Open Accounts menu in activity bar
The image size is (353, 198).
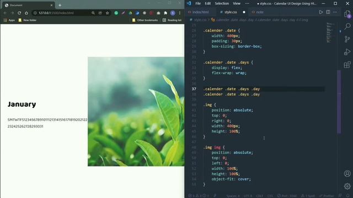click(347, 174)
